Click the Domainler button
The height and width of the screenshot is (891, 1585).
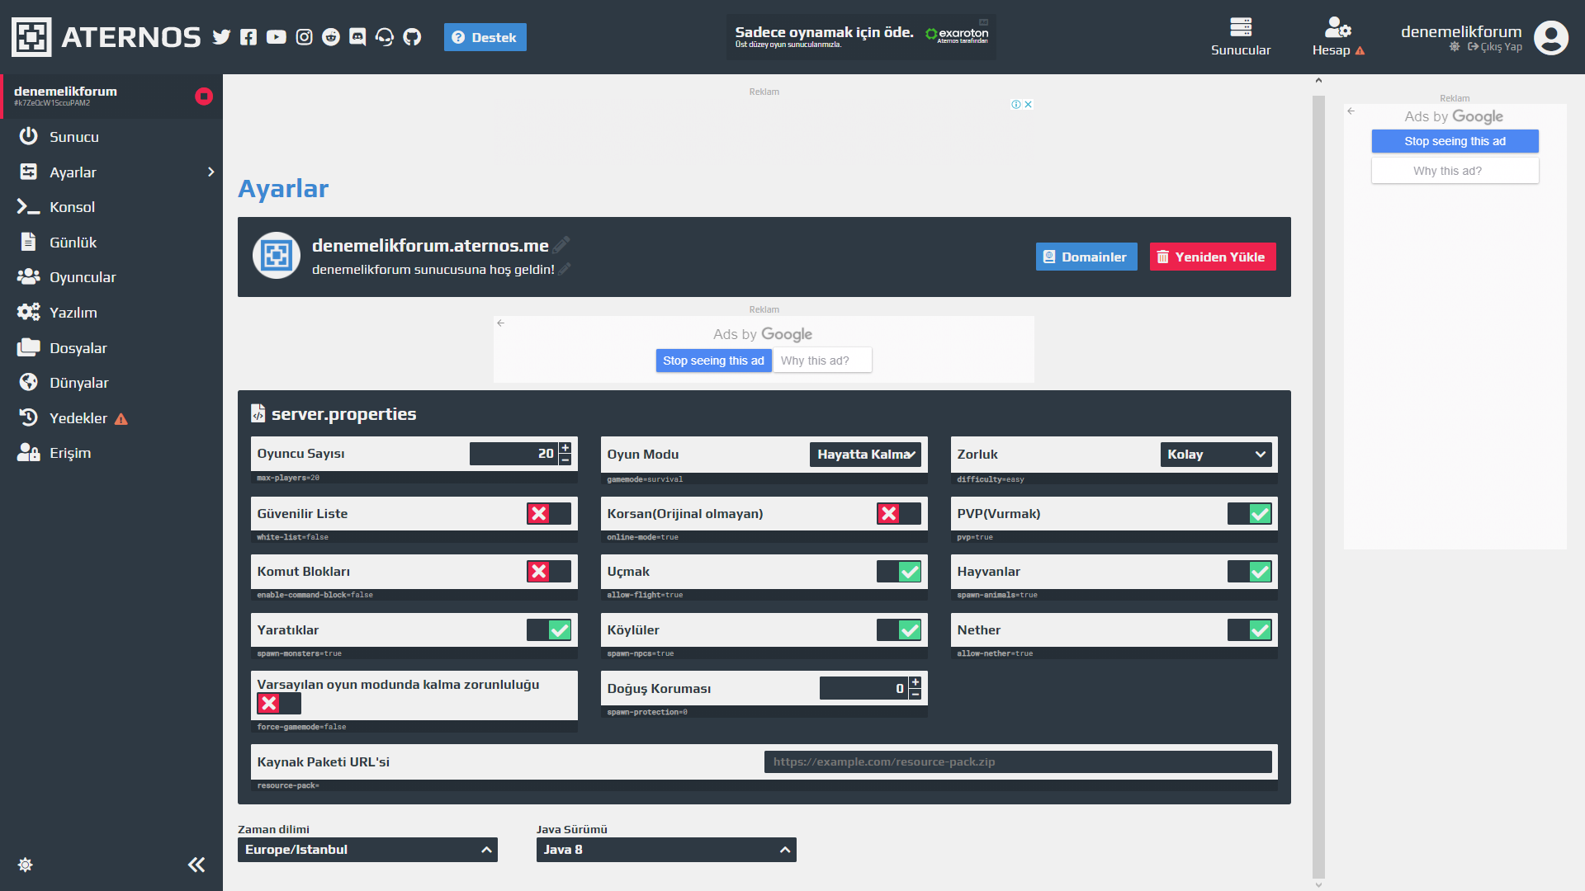point(1086,257)
